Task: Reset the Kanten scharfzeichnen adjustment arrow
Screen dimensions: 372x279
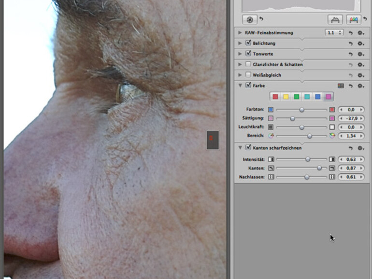Action: point(351,148)
